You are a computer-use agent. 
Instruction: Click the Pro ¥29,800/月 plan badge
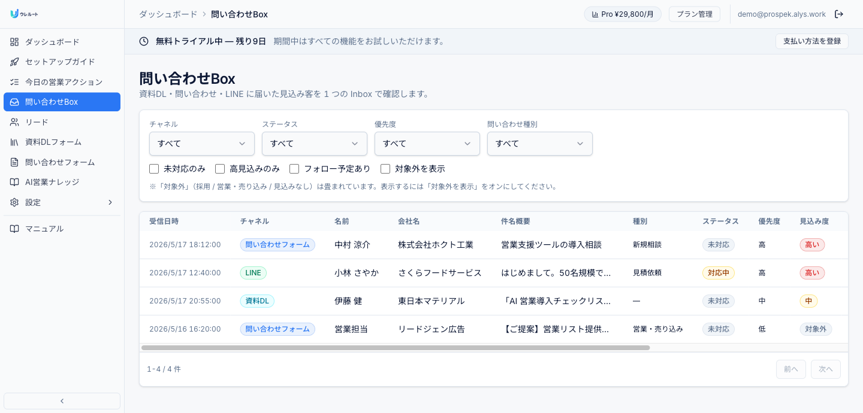[x=623, y=14]
